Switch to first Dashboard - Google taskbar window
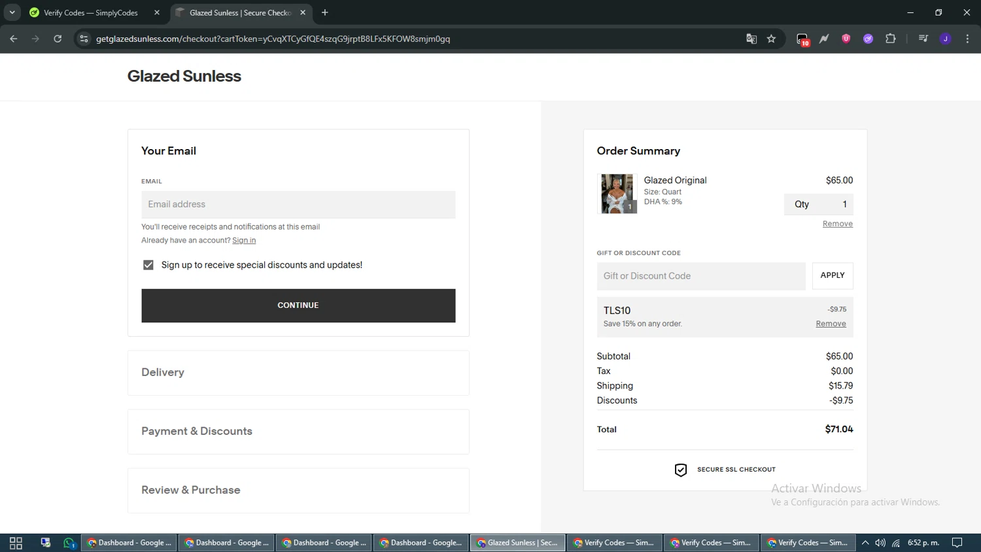The width and height of the screenshot is (981, 552). coord(129,543)
